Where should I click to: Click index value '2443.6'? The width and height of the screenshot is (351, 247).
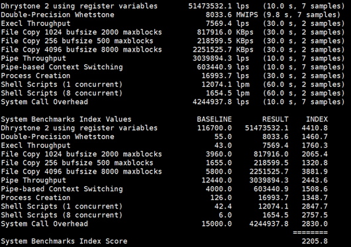click(315, 180)
